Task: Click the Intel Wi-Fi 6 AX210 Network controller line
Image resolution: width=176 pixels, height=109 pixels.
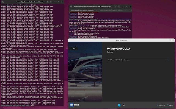Action: tap(32, 82)
